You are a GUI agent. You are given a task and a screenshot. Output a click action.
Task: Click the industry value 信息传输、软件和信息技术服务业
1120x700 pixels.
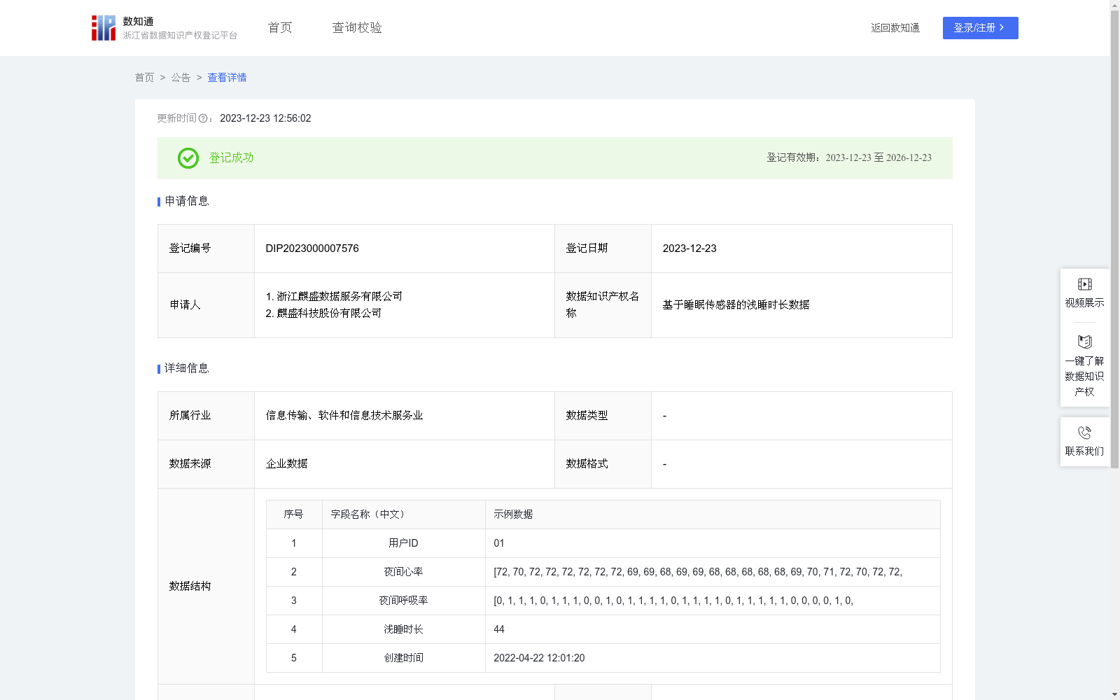coord(344,415)
